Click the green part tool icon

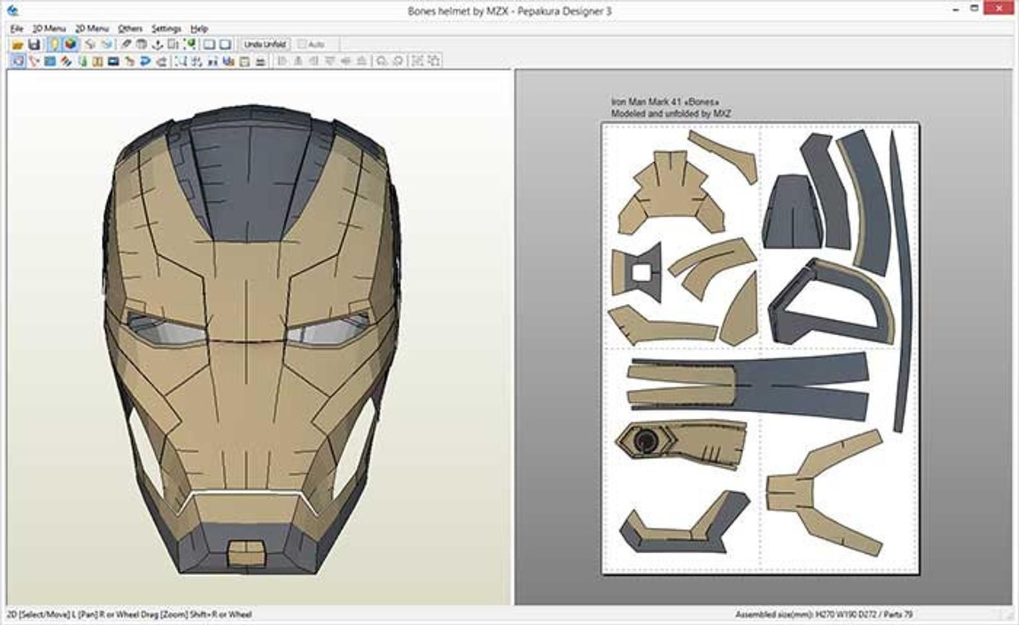click(82, 62)
